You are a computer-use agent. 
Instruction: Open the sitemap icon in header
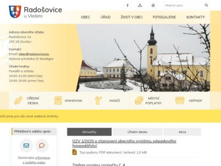click(140, 5)
